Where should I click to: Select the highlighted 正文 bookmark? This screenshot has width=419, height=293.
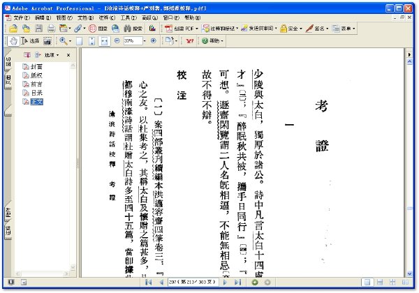pyautogui.click(x=36, y=102)
